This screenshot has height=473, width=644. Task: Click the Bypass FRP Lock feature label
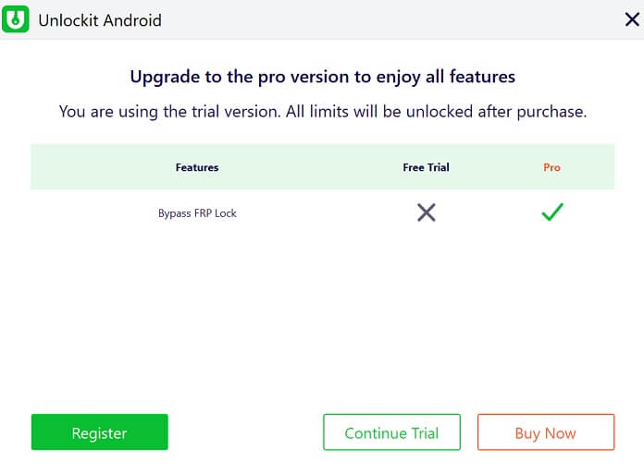pyautogui.click(x=197, y=213)
